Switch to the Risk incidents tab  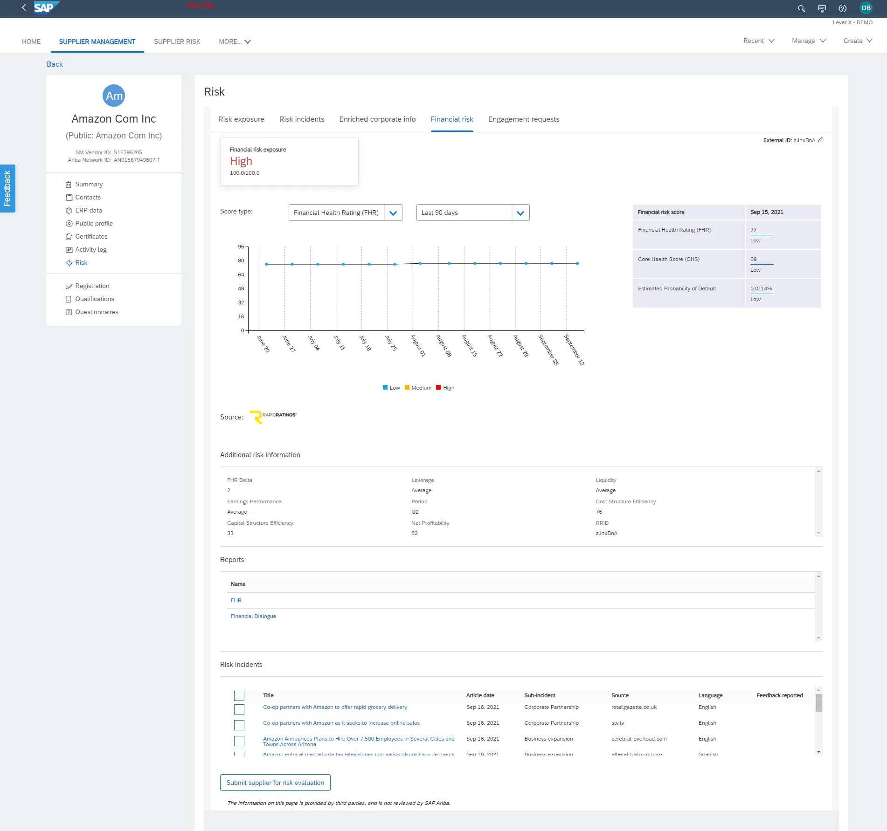(x=302, y=119)
